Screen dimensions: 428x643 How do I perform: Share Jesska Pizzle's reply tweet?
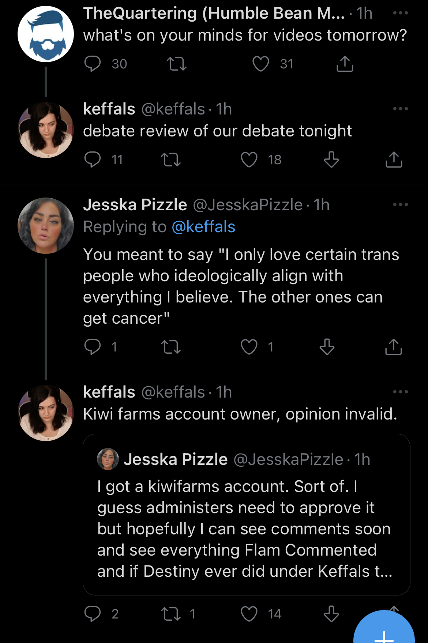[394, 347]
